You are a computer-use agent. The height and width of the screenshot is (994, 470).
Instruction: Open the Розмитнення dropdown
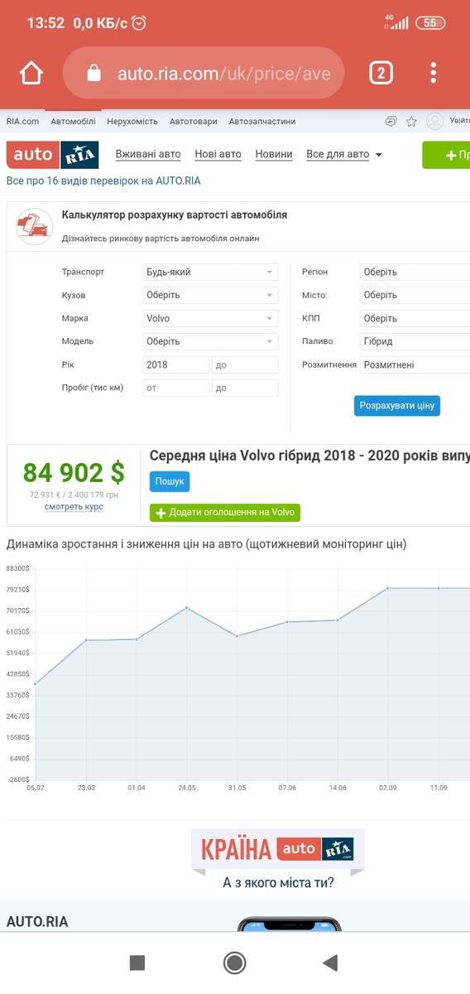coord(415,364)
